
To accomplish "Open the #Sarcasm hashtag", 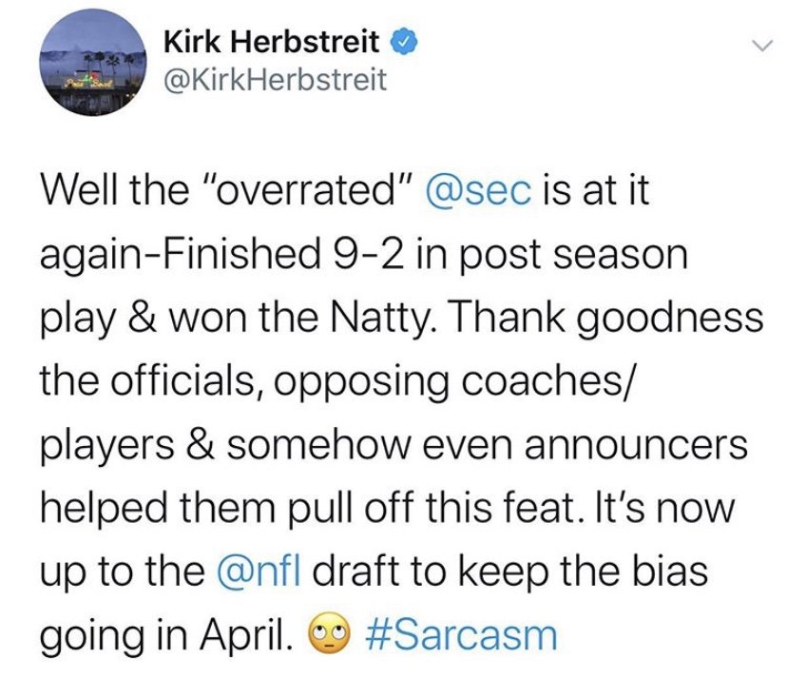I will tap(462, 635).
